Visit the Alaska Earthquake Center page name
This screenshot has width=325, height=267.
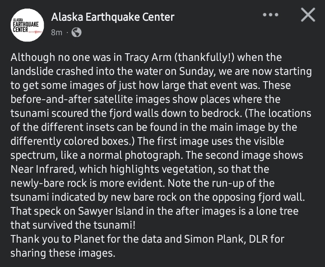[x=113, y=17]
